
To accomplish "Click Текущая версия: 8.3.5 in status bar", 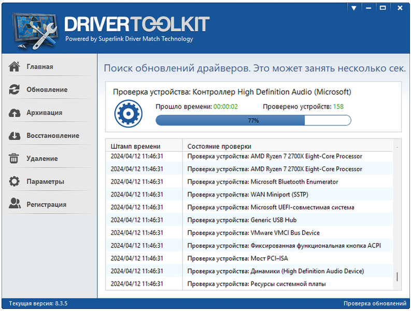I will pyautogui.click(x=38, y=303).
